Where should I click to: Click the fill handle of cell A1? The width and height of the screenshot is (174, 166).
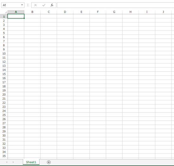(24, 18)
